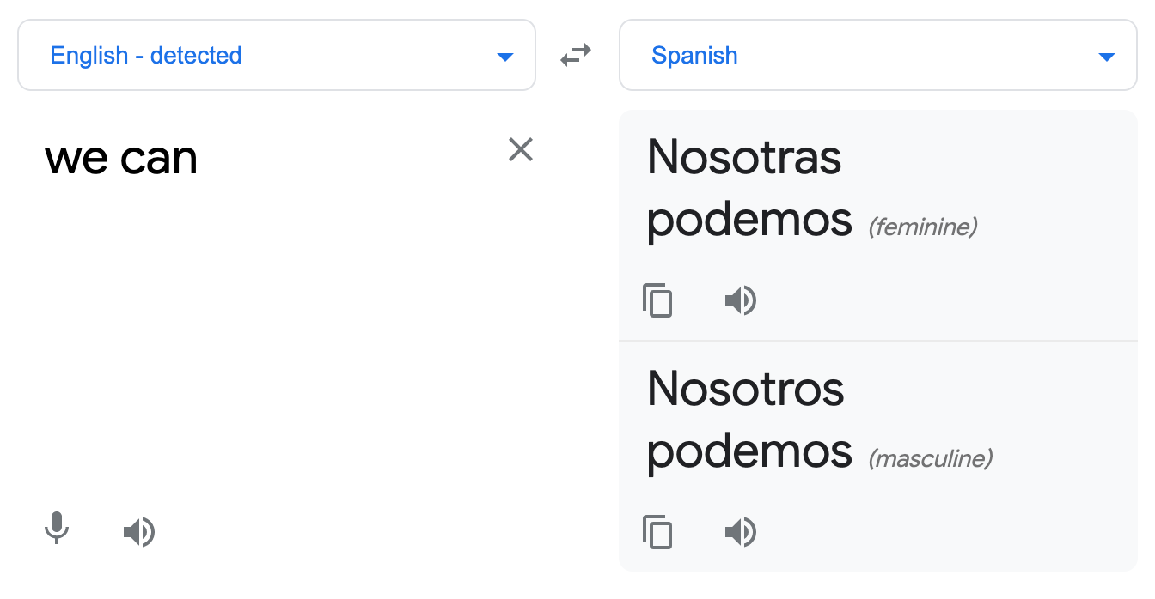Listen to "Nosotras podemos" pronunciation
Viewport: 1155px width, 599px height.
741,300
